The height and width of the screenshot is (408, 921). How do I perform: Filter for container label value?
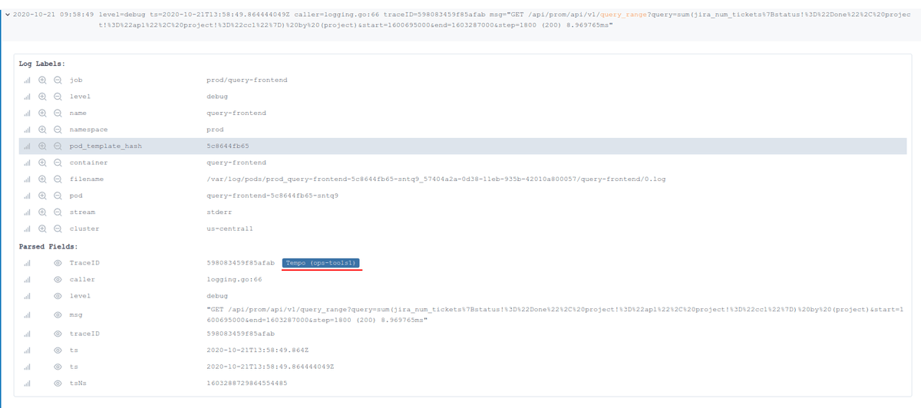[x=42, y=163]
